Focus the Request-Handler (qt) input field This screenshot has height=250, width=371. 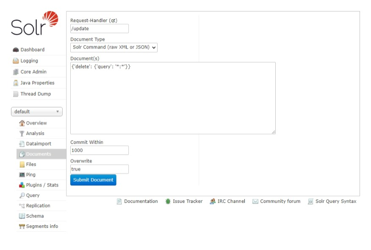[x=100, y=29]
